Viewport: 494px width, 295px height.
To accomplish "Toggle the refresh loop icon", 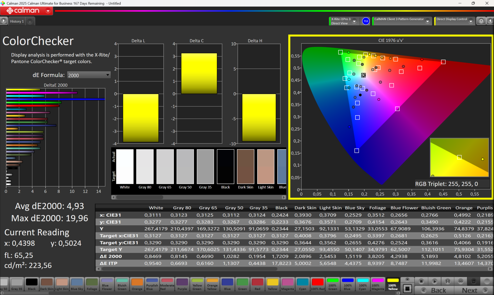I will click(x=473, y=281).
